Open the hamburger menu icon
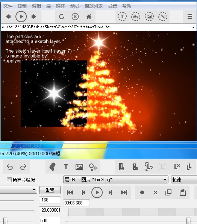 point(190,17)
